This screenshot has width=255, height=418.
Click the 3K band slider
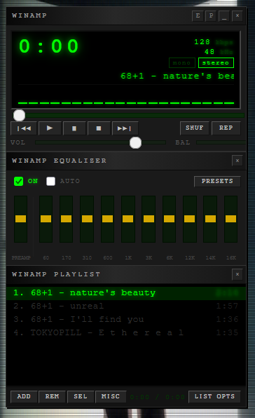pos(149,219)
